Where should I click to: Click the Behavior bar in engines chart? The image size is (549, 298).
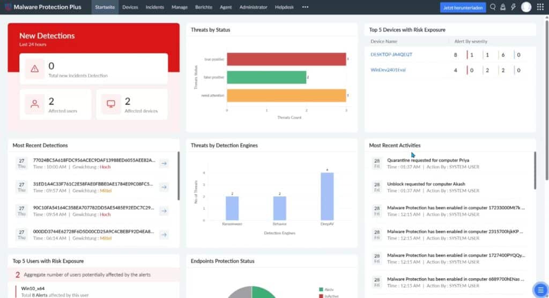[x=279, y=208]
